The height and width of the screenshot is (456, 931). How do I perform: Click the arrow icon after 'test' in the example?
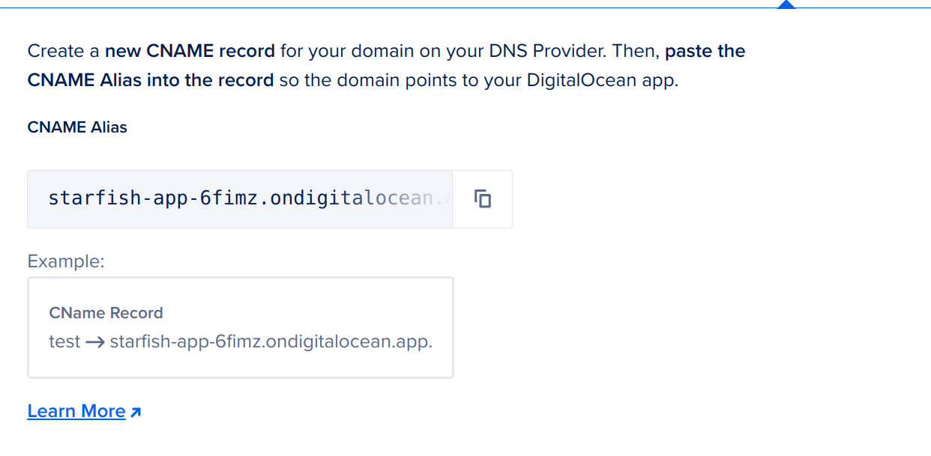pos(95,342)
